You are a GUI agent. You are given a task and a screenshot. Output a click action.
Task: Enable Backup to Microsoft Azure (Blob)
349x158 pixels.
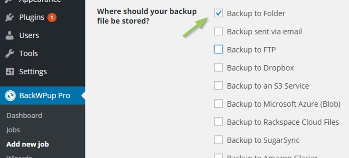tap(218, 104)
